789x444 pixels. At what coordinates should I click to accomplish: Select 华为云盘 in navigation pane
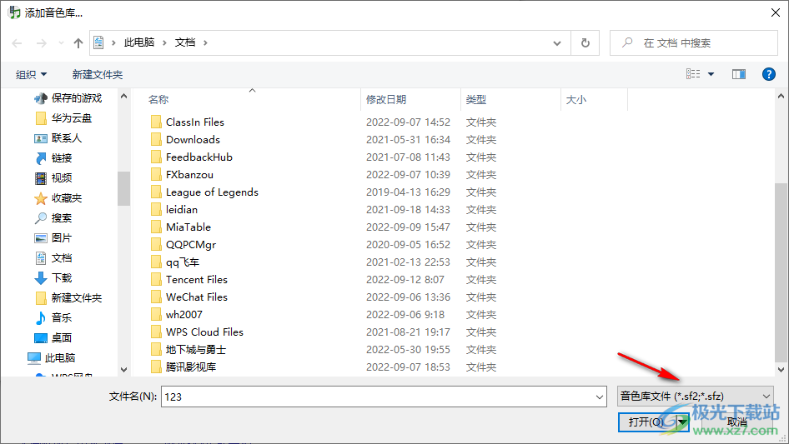click(64, 118)
